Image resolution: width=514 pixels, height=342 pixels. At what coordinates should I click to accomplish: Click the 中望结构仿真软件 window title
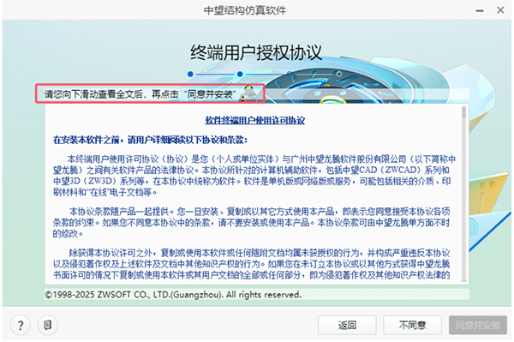click(245, 10)
